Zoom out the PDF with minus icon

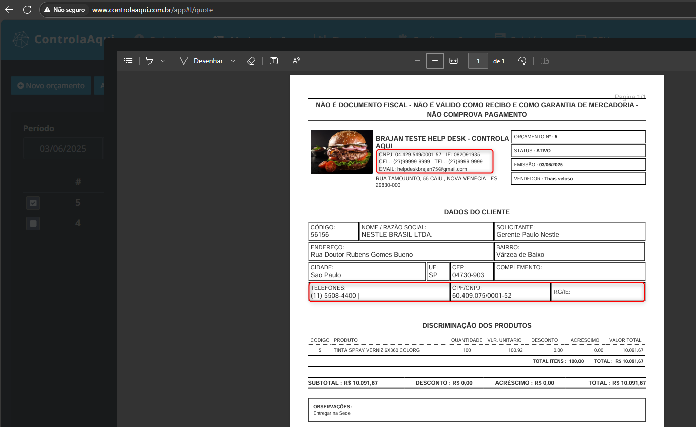pos(417,61)
